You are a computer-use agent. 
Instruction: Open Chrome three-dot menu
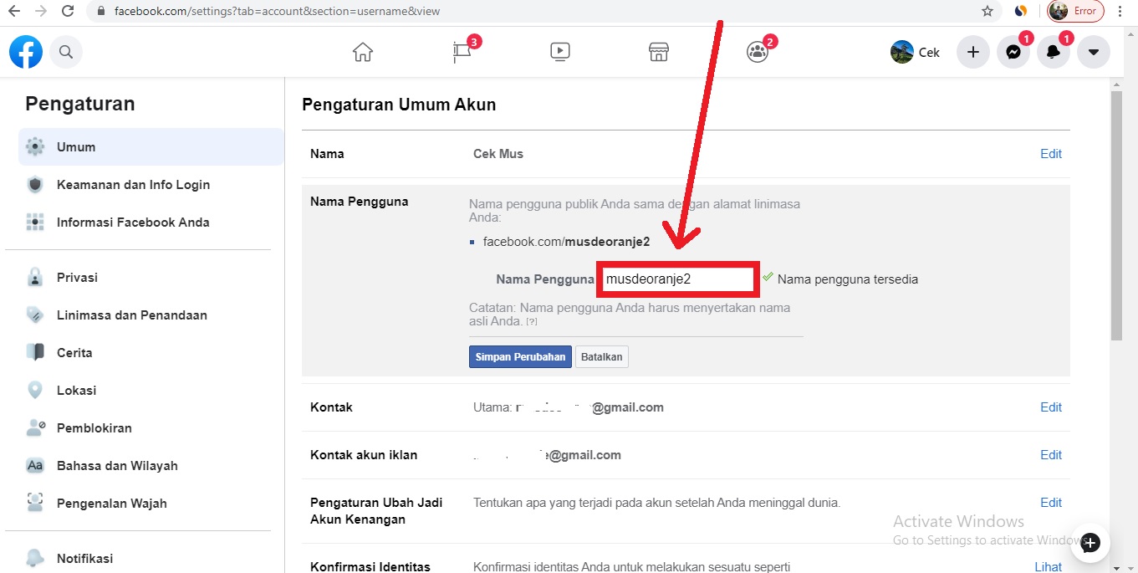[1120, 12]
